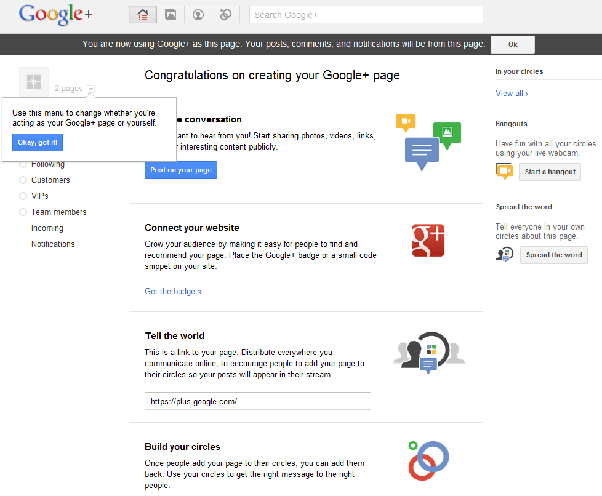Image resolution: width=602 pixels, height=496 pixels.
Task: Click Post on your page button
Action: (181, 170)
